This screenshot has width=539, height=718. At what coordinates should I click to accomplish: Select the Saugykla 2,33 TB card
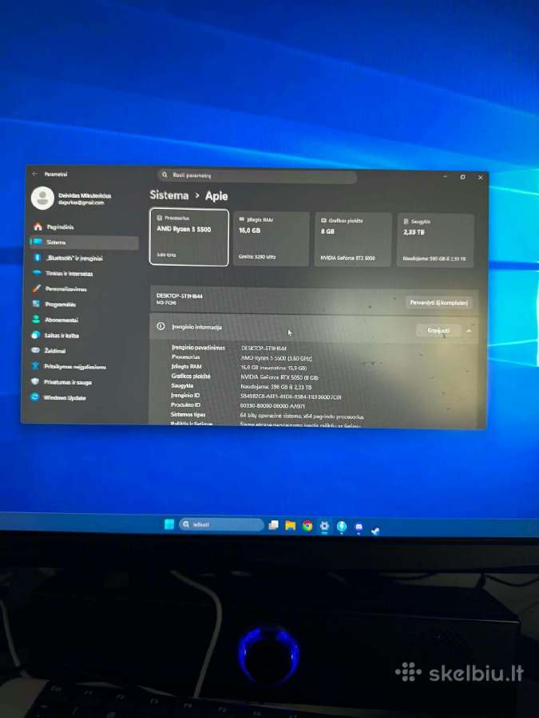click(435, 240)
